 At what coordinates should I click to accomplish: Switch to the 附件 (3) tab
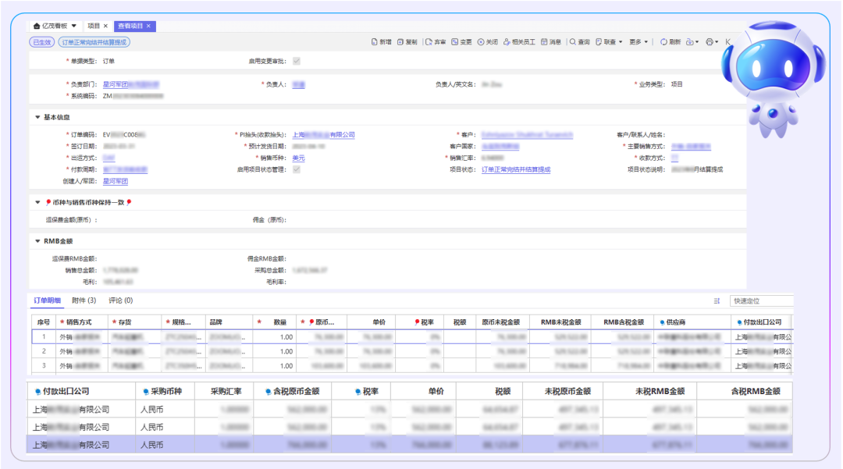(x=84, y=300)
